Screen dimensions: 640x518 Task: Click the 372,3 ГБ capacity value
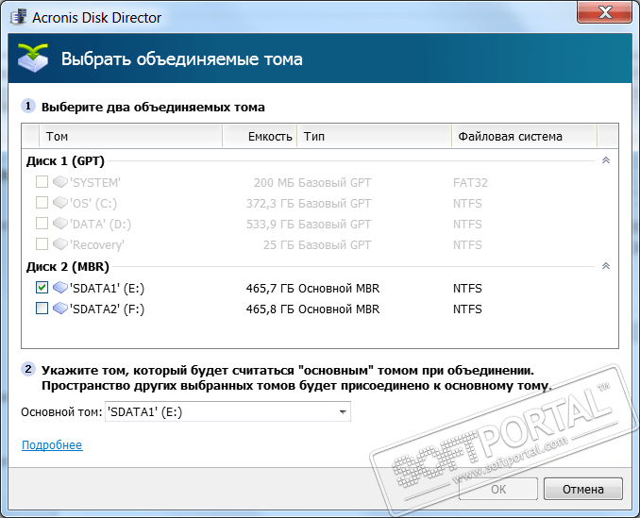[270, 203]
